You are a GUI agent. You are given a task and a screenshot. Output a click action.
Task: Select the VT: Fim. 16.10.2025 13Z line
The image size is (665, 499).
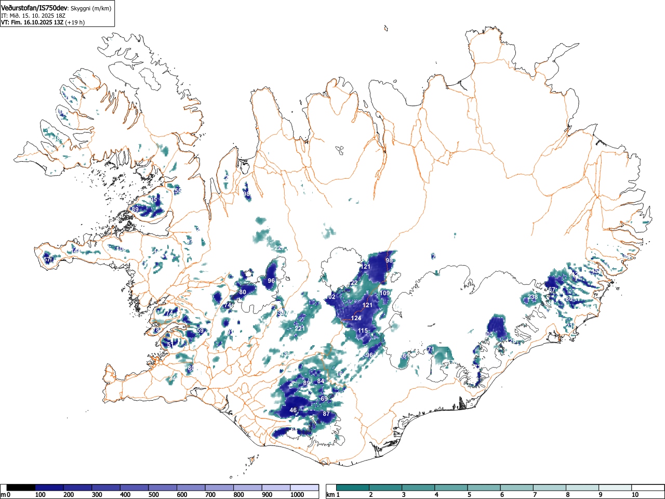(x=32, y=22)
